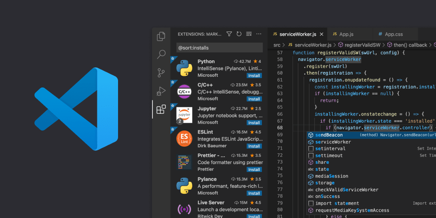
Task: Select the serviceWorker suggestion
Action: point(371,142)
